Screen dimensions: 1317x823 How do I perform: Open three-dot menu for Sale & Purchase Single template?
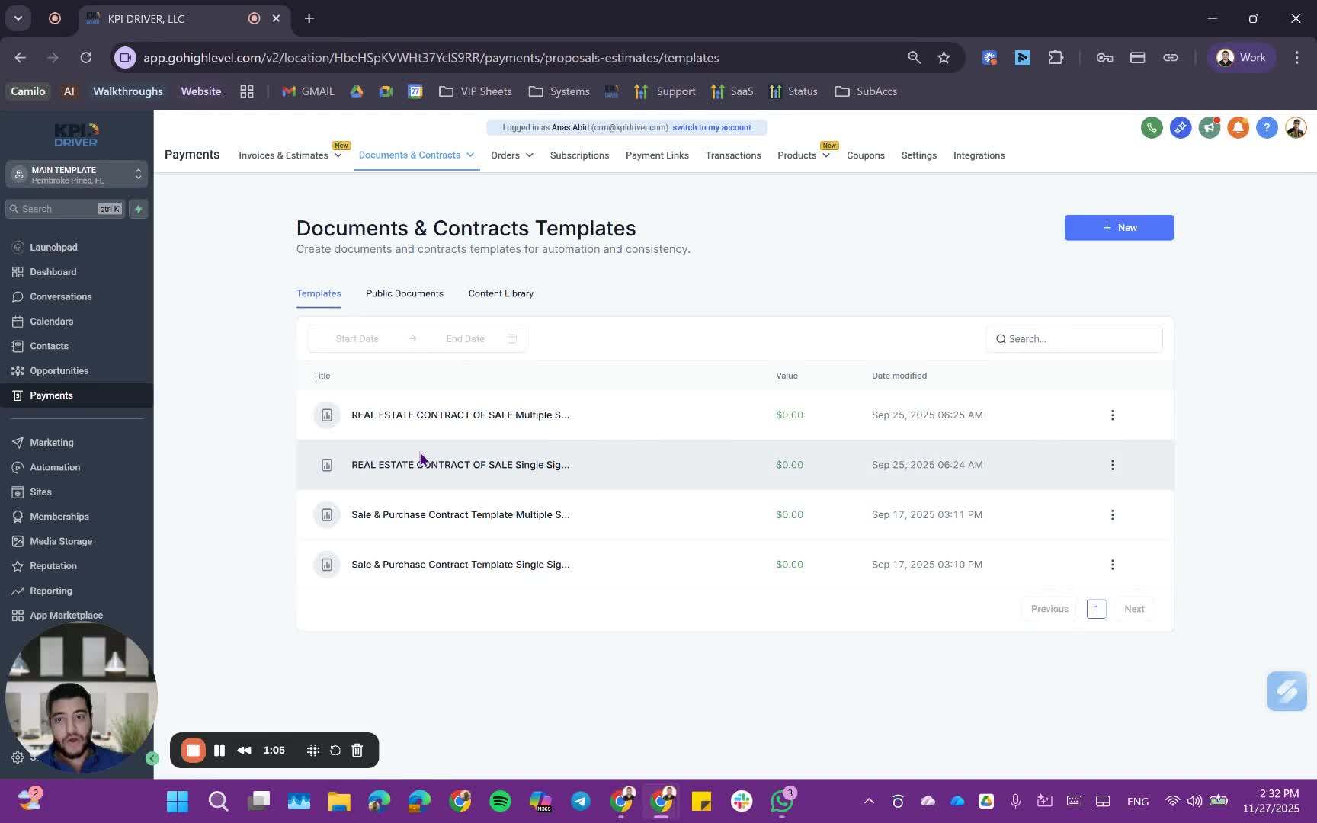pyautogui.click(x=1113, y=565)
